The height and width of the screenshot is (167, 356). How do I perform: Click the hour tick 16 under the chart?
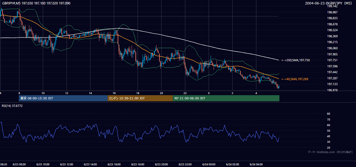pos(114,93)
